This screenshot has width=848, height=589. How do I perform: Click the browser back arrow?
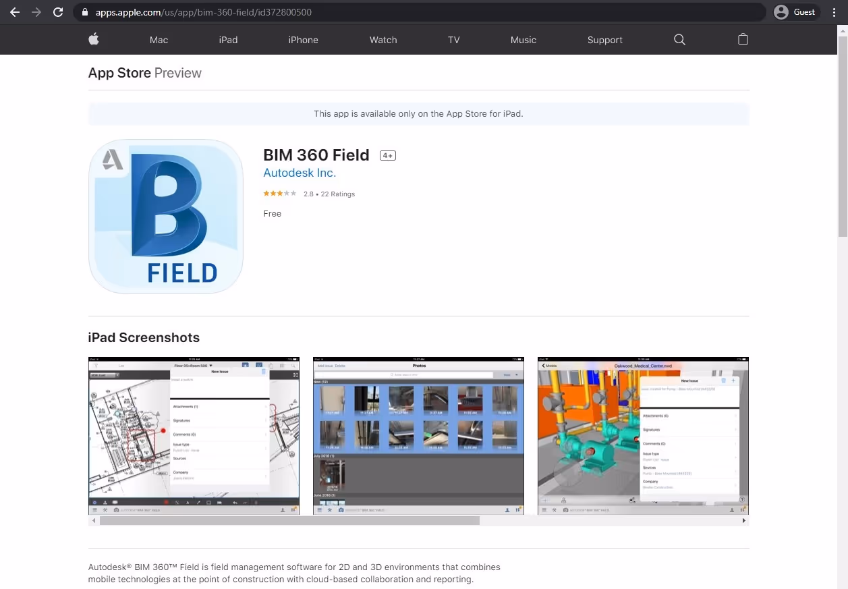pyautogui.click(x=14, y=11)
